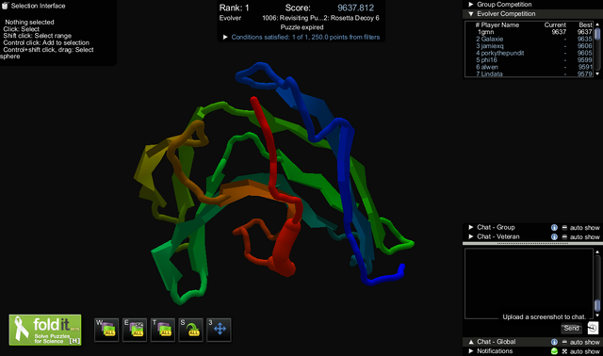
Task: Collapse the Chat - Global section
Action: coord(471,342)
